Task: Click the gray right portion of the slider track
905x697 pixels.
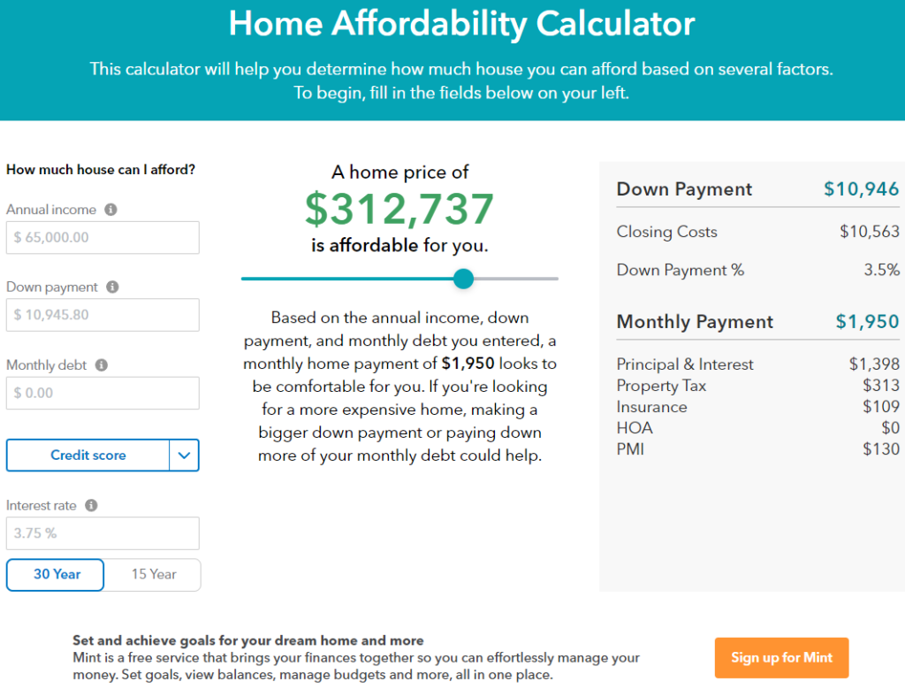Action: click(x=516, y=279)
